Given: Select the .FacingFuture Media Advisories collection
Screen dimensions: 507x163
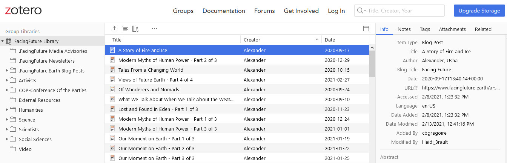Looking at the screenshot, I should pyautogui.click(x=52, y=51).
